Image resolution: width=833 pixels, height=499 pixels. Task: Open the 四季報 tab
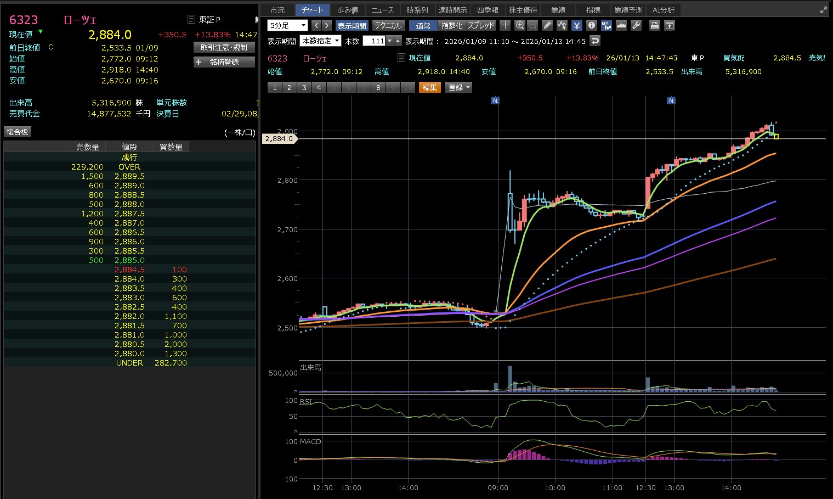coord(487,10)
